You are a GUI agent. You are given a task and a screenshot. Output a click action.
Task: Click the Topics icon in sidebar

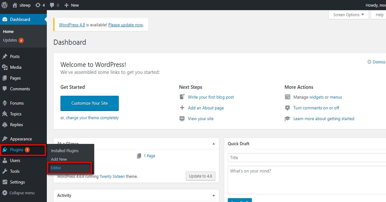tap(5, 114)
